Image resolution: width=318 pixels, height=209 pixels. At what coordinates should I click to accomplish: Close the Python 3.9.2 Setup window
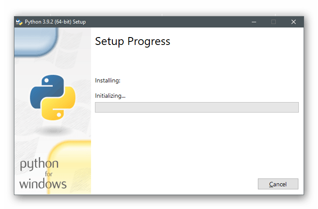click(294, 21)
